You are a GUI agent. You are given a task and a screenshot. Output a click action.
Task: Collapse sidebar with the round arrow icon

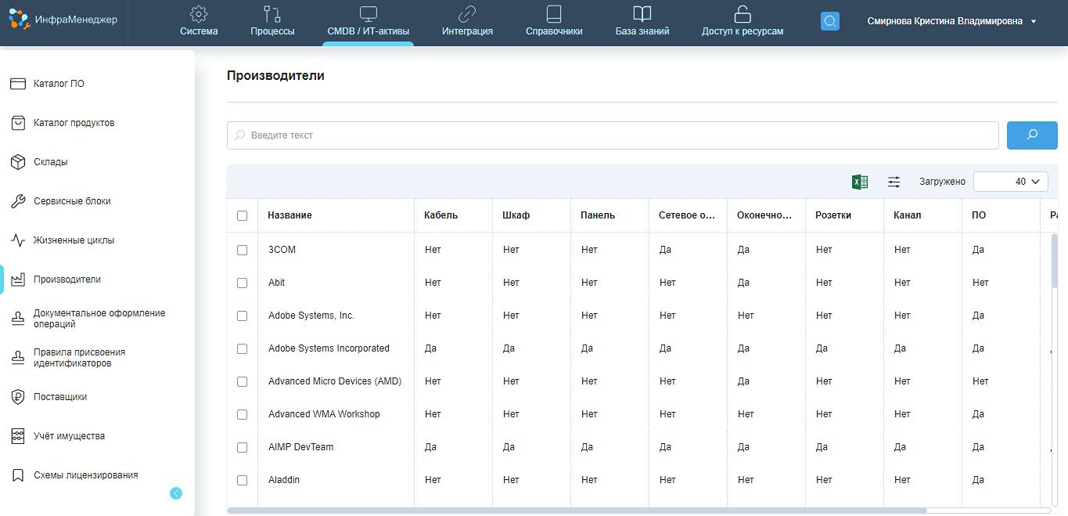[176, 493]
